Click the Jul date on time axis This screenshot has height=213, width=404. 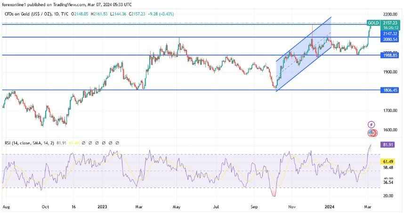pos(216,207)
